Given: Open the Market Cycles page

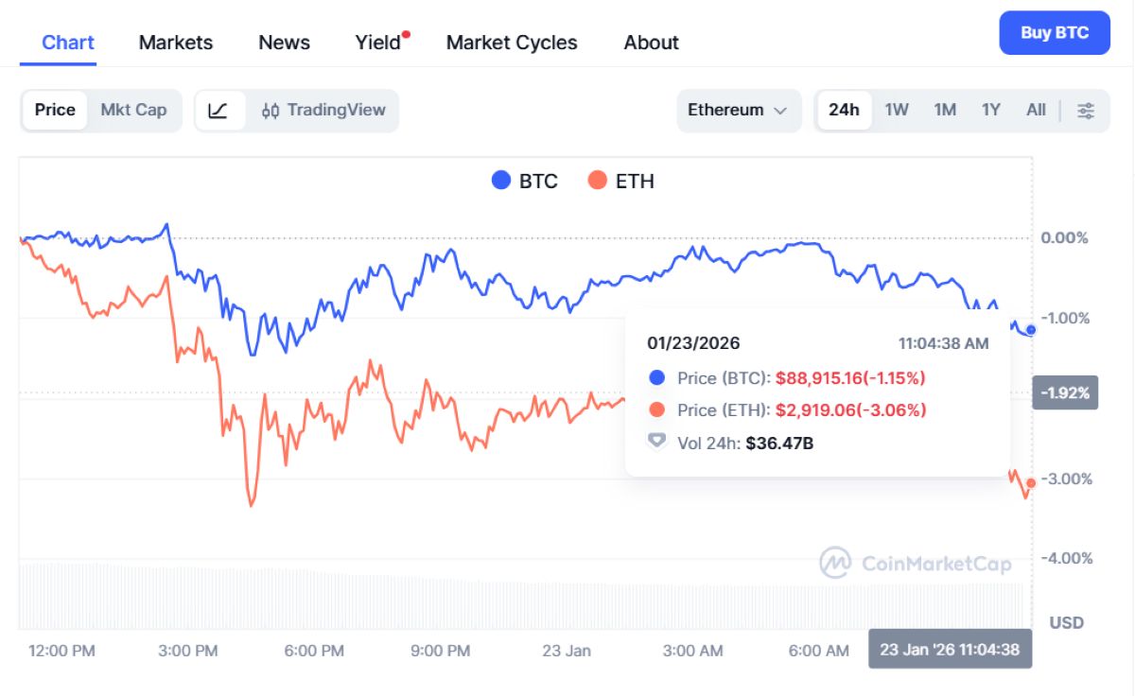Looking at the screenshot, I should [x=511, y=42].
